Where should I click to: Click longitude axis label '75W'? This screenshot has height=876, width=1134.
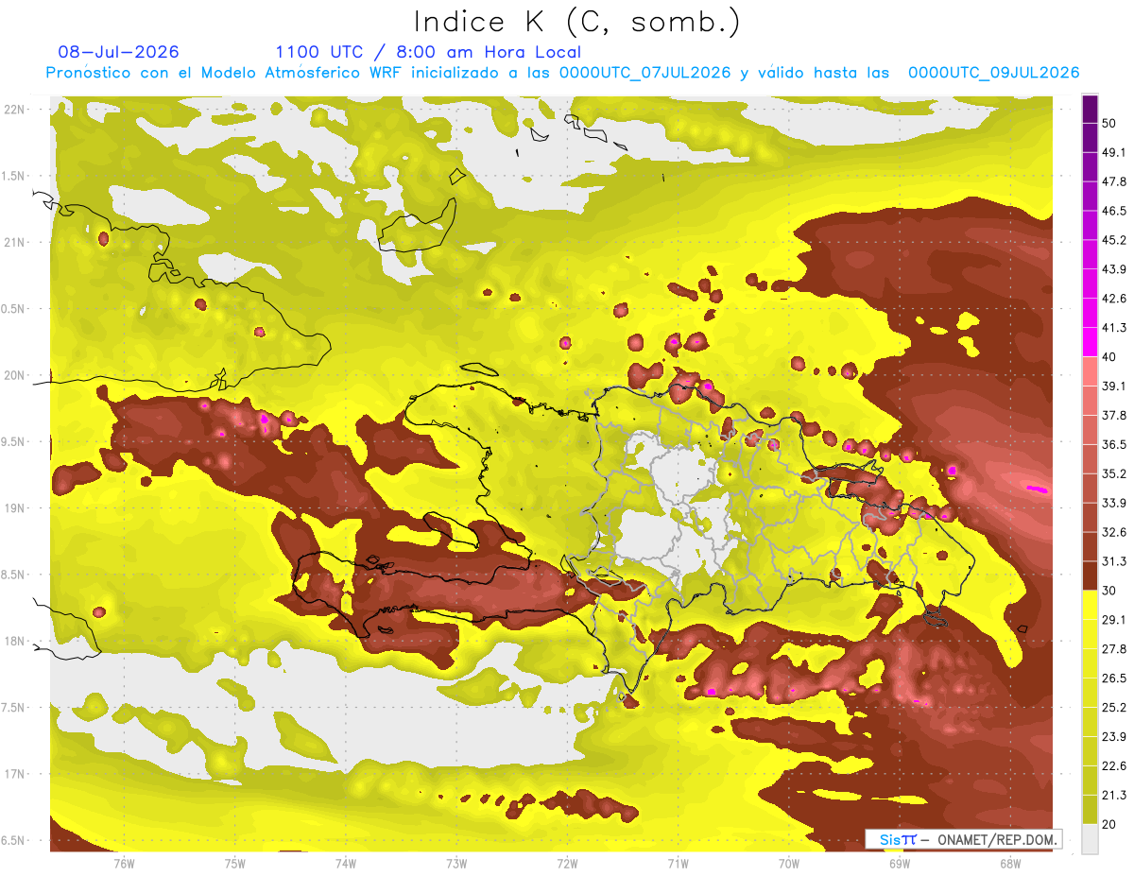click(235, 863)
